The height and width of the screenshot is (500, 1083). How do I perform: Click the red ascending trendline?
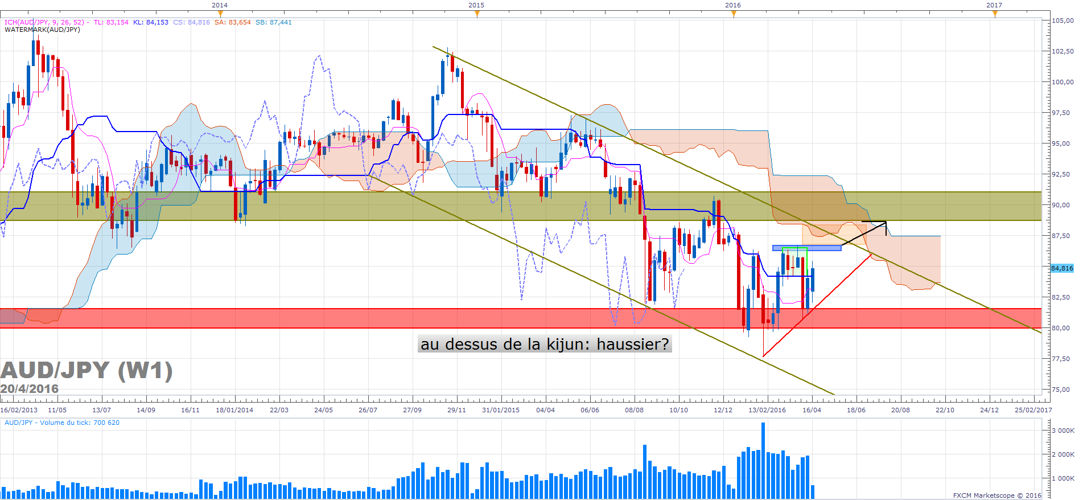click(x=817, y=305)
